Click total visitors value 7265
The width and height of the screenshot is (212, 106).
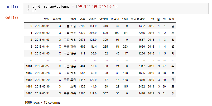click(x=142, y=33)
